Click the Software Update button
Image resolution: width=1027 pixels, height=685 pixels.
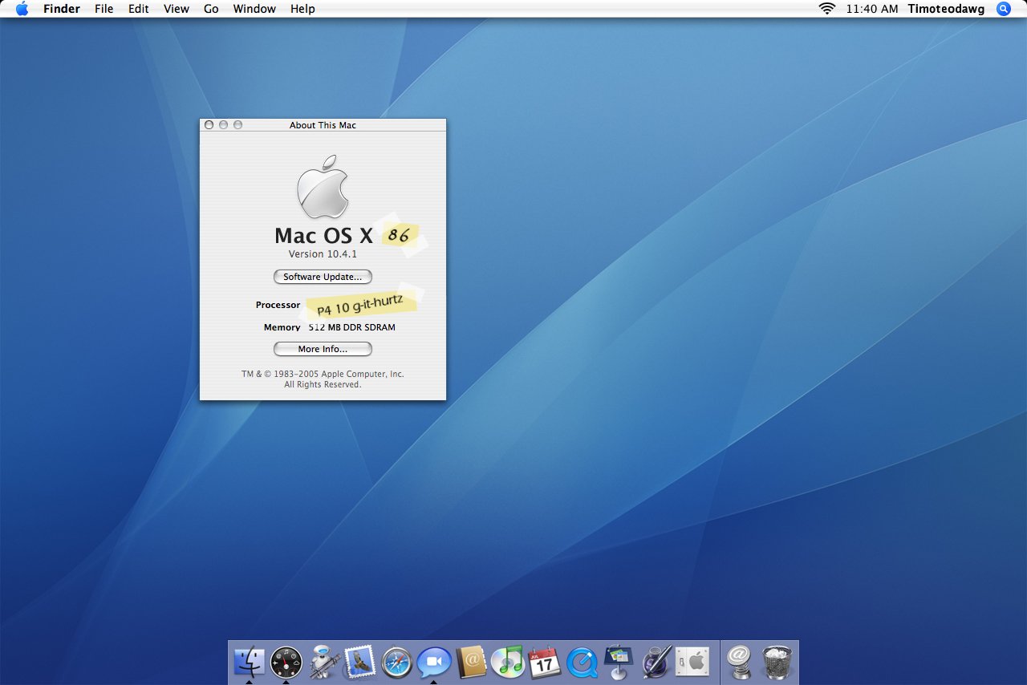tap(323, 277)
